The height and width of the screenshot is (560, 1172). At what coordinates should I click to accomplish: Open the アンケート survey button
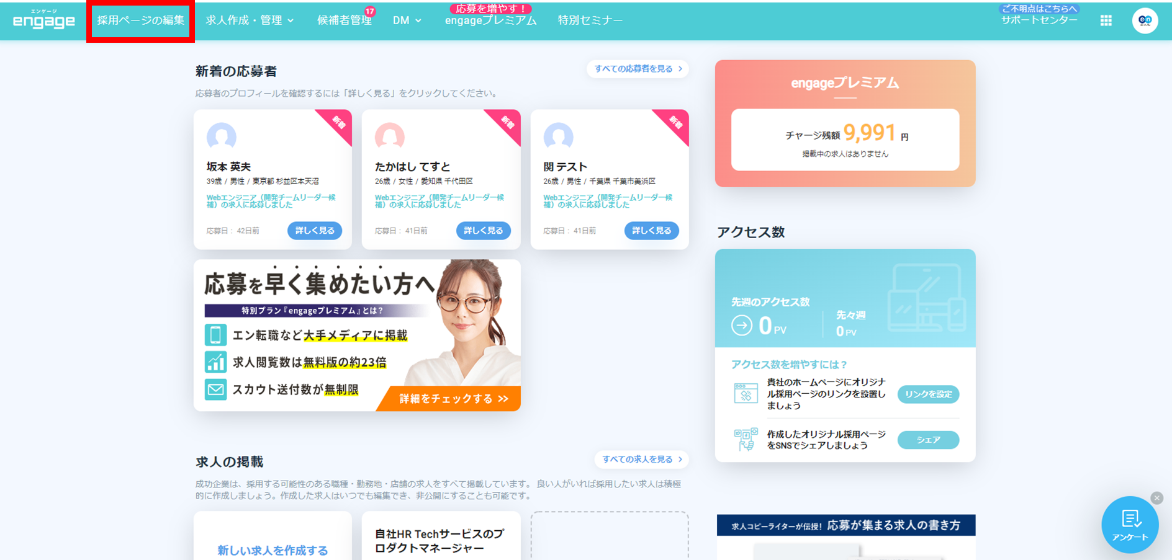click(1130, 525)
